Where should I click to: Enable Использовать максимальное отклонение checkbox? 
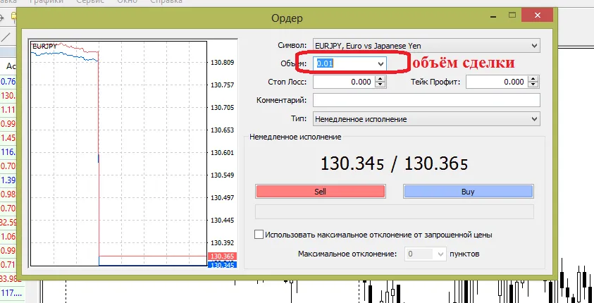(x=259, y=235)
